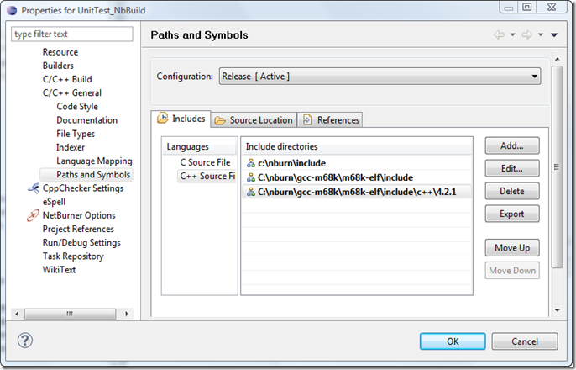This screenshot has height=370, width=576.
Task: Click the back navigation arrow icon
Action: [500, 35]
